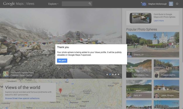Select the fifth carousel dot

click(x=119, y=75)
